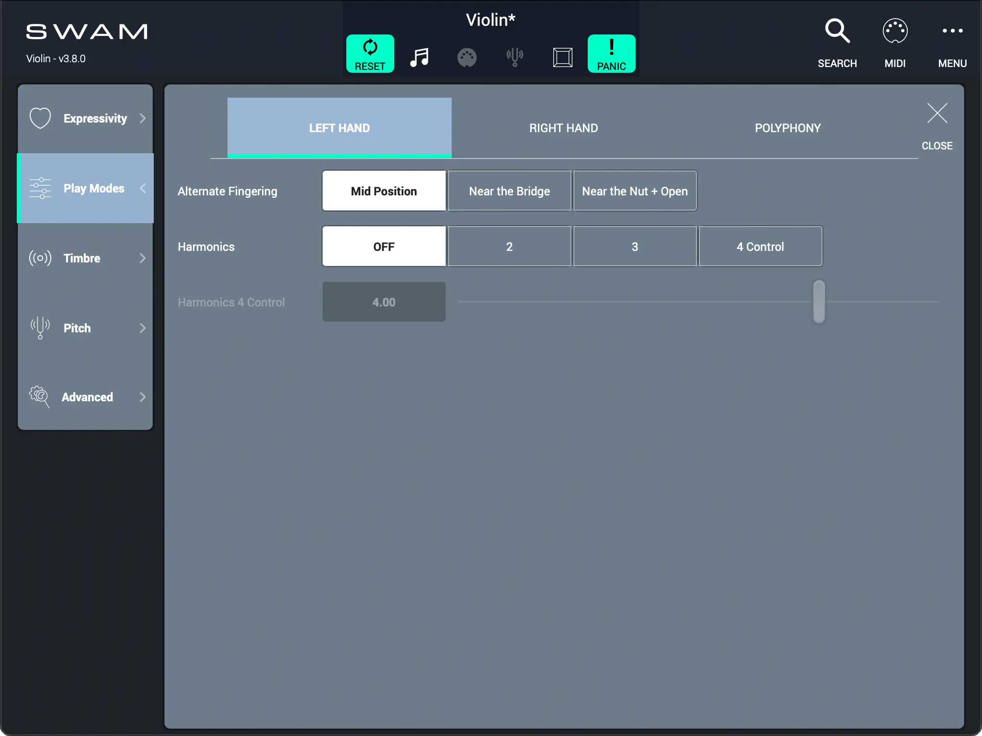
Task: Set Harmonics to 4 Control
Action: pos(760,247)
